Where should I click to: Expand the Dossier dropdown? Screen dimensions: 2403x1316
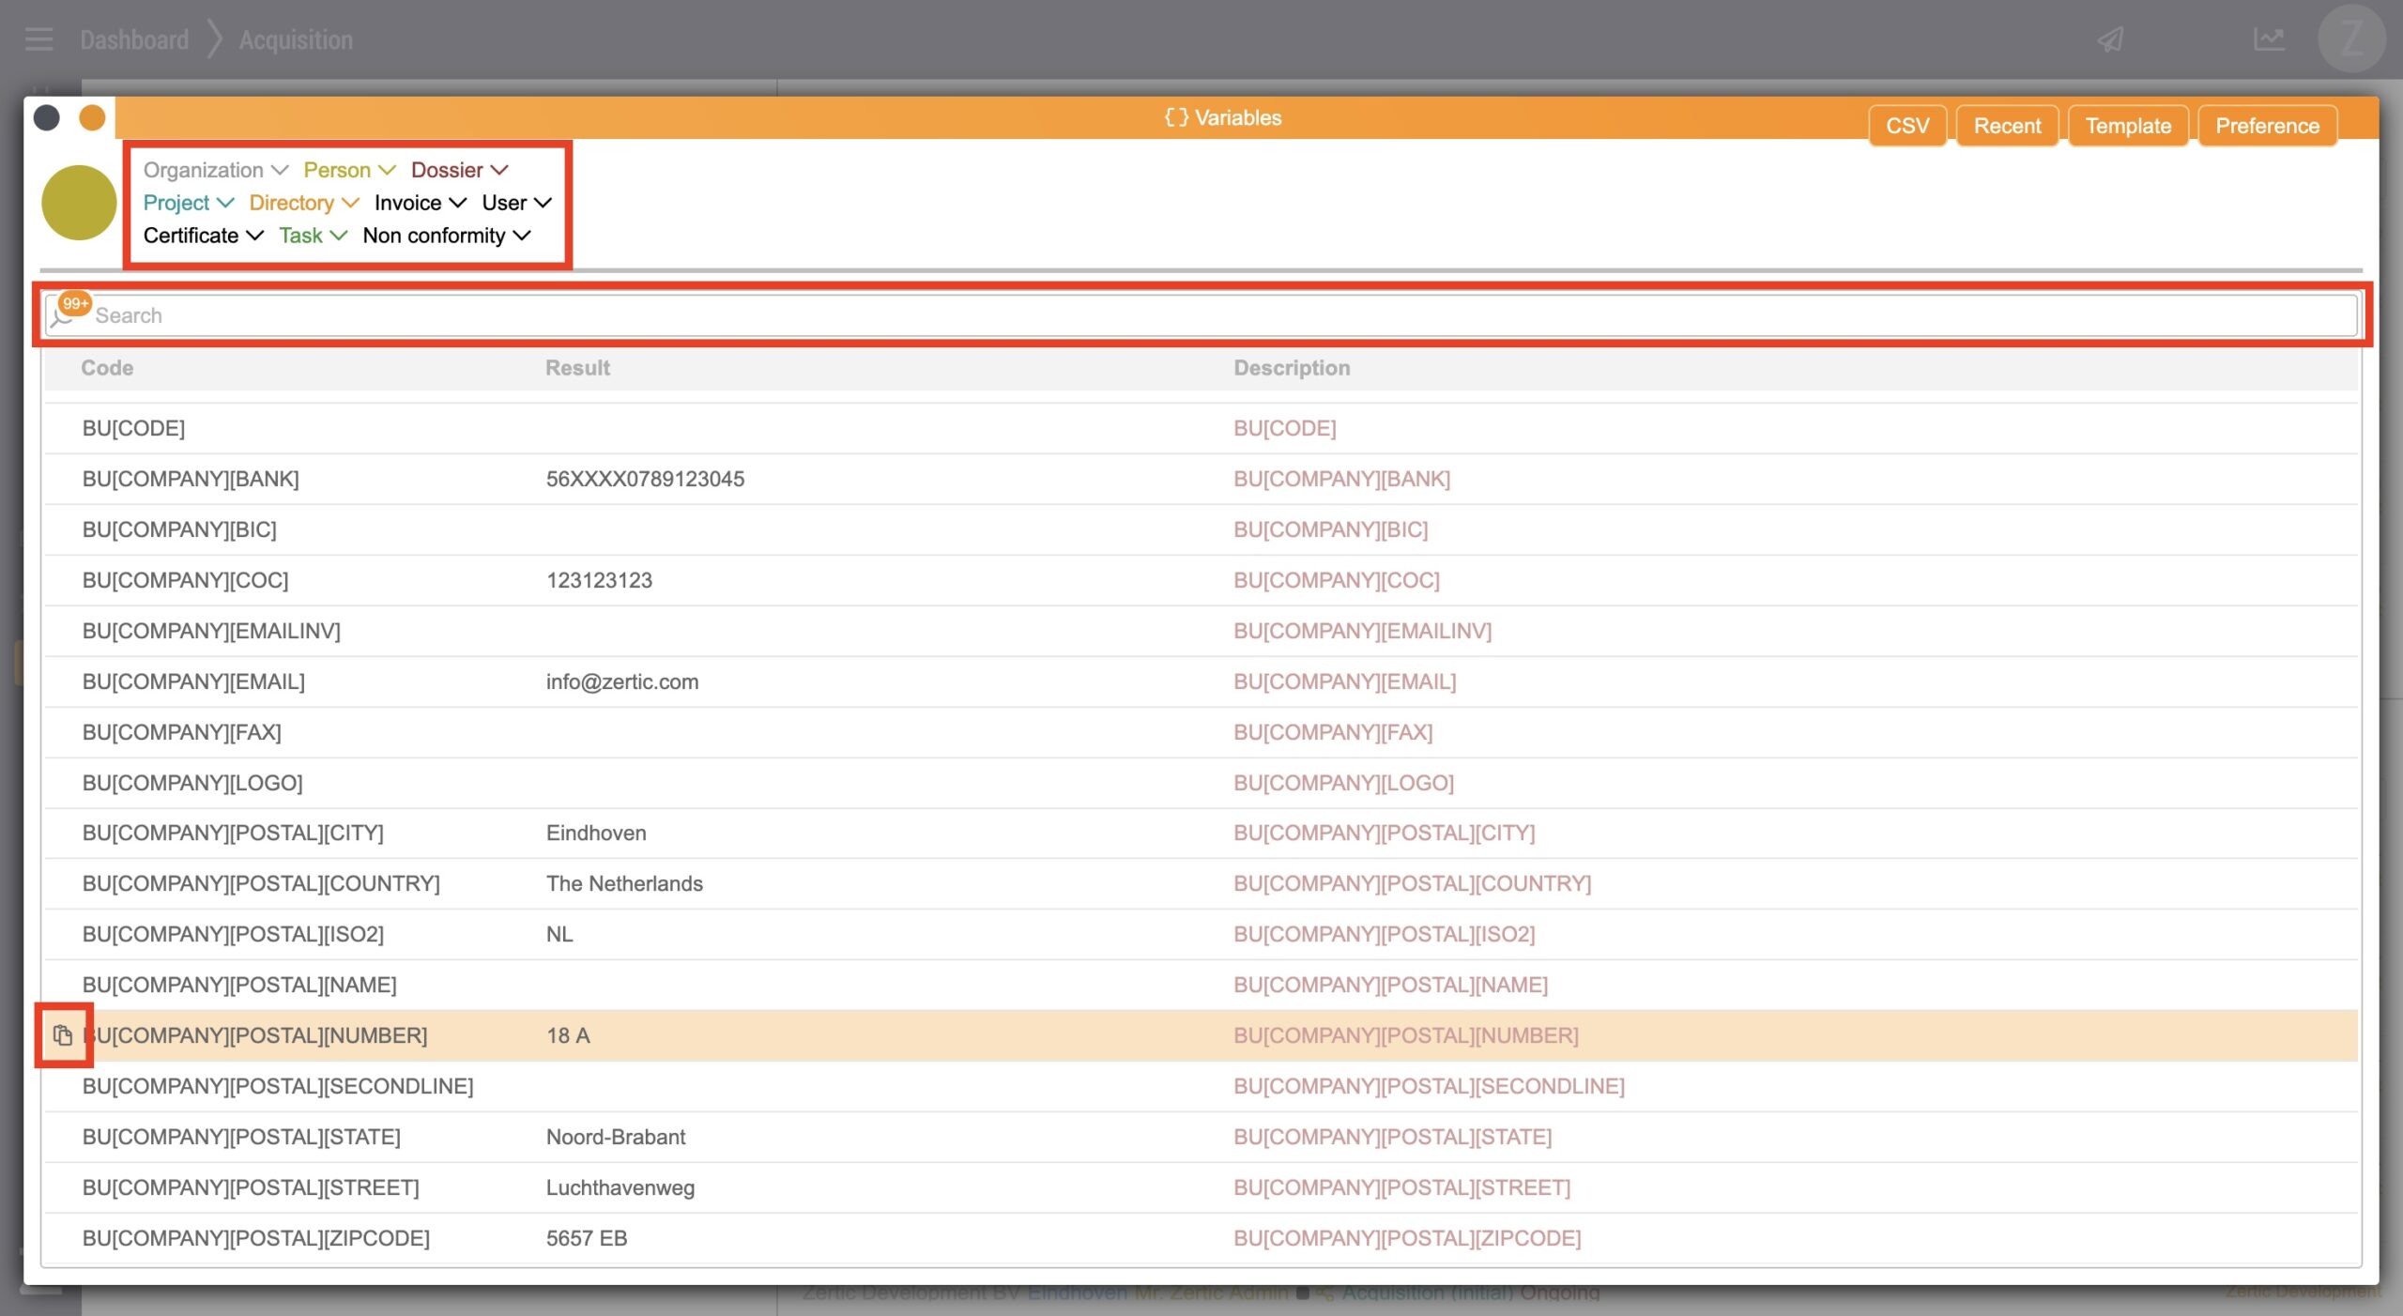point(459,170)
